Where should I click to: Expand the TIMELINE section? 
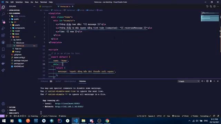(x=12, y=110)
